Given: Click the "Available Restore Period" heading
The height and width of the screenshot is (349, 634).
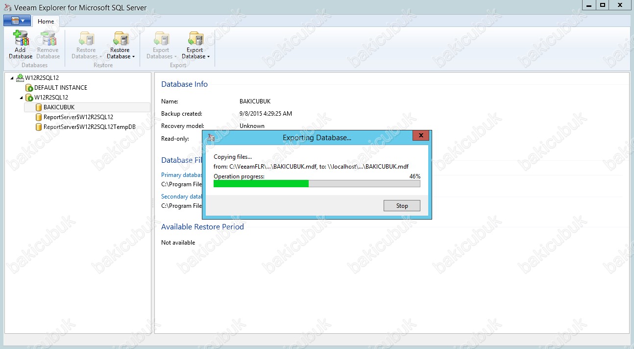Looking at the screenshot, I should [202, 227].
